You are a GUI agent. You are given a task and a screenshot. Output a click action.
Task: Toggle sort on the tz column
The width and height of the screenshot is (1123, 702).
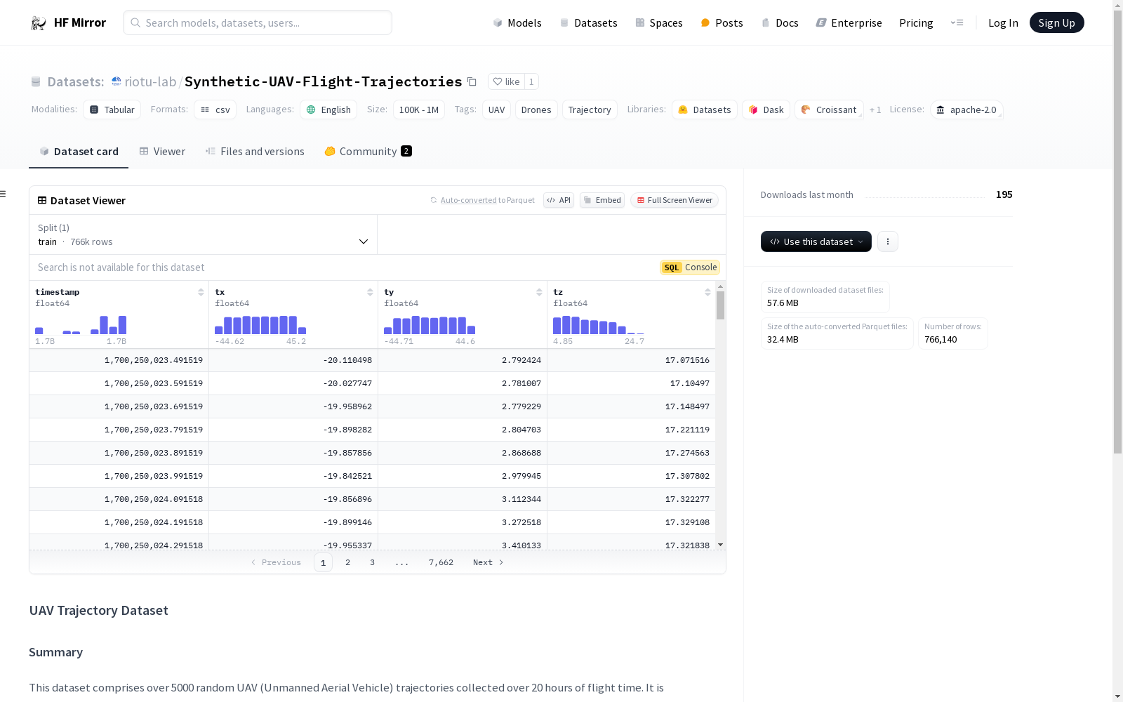tap(707, 292)
